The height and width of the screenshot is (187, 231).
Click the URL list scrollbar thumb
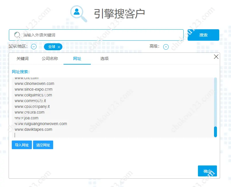pyautogui.click(x=215, y=132)
